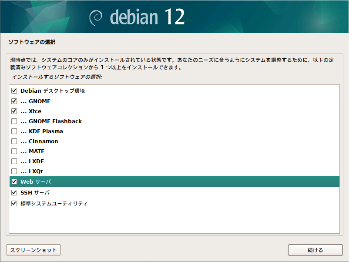The width and height of the screenshot is (349, 262).
Task: Click the 続ける button to continue
Action: coord(315,250)
